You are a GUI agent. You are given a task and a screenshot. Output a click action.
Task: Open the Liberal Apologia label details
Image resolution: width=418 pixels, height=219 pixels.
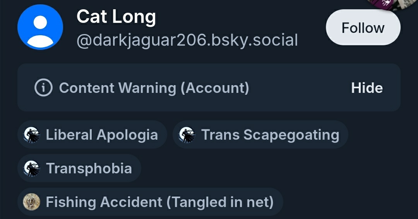tap(102, 135)
